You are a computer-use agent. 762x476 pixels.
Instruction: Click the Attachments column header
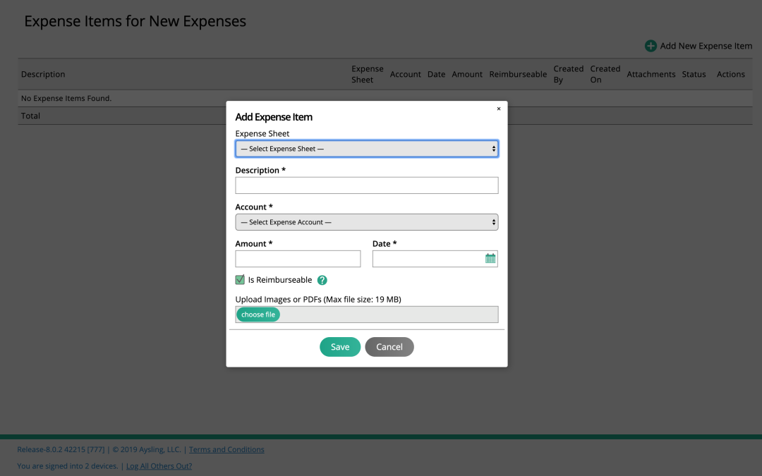click(651, 74)
